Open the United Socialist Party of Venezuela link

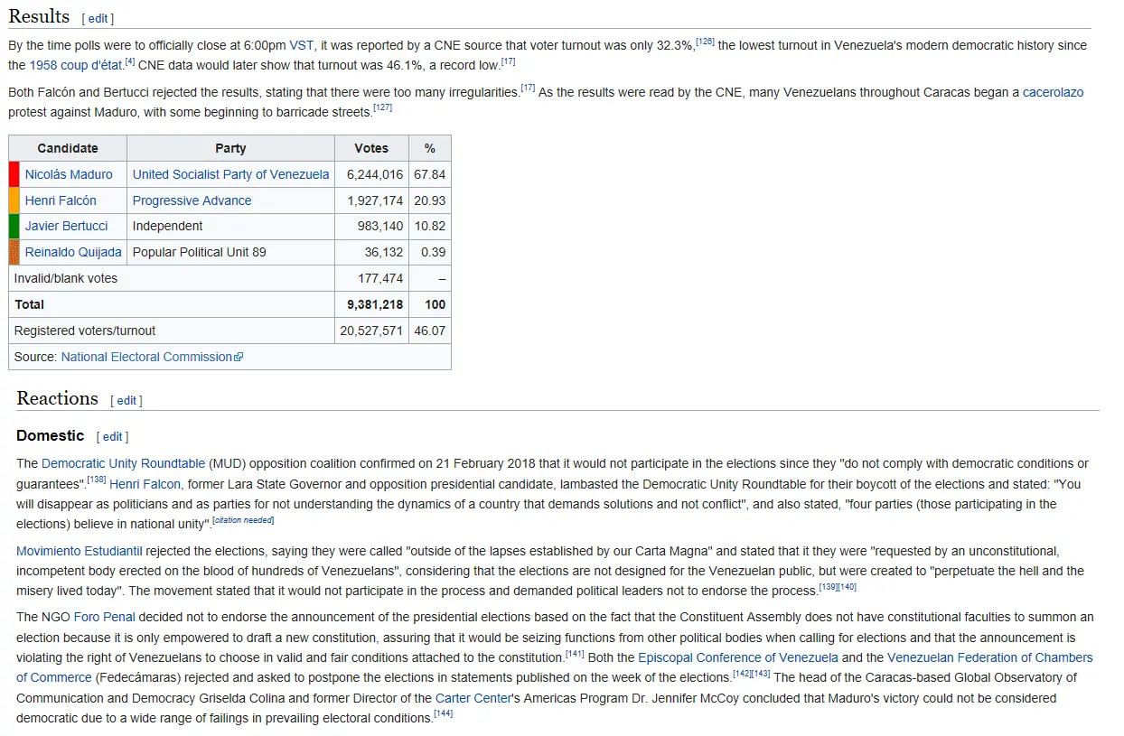coord(230,174)
